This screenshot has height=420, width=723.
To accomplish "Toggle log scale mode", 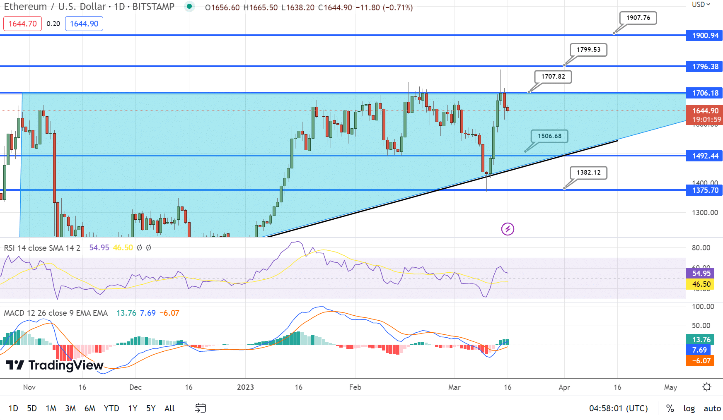I will coord(689,408).
